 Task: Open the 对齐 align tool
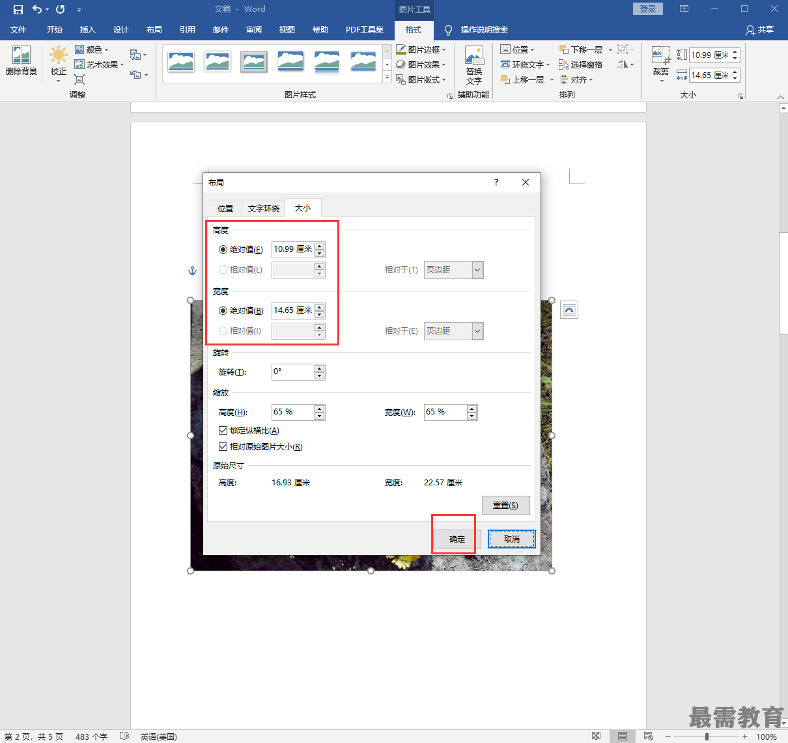click(x=576, y=79)
